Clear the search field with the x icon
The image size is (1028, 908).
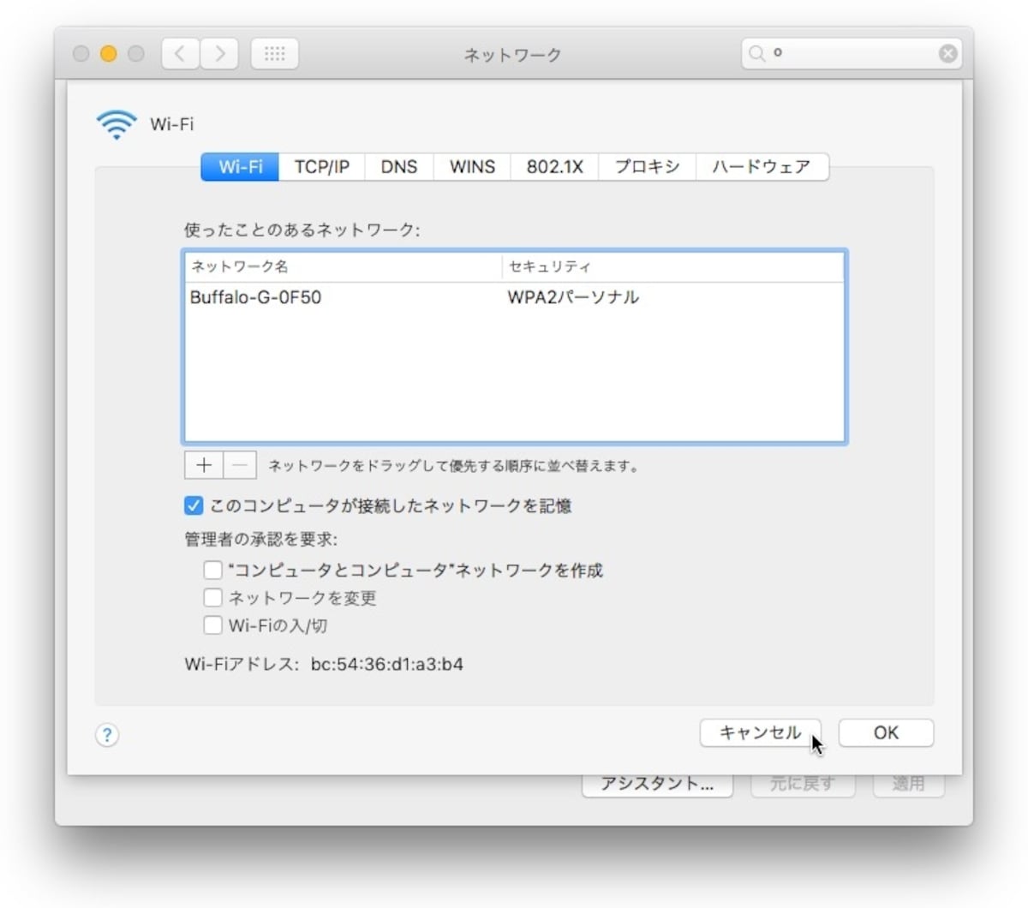[x=947, y=53]
